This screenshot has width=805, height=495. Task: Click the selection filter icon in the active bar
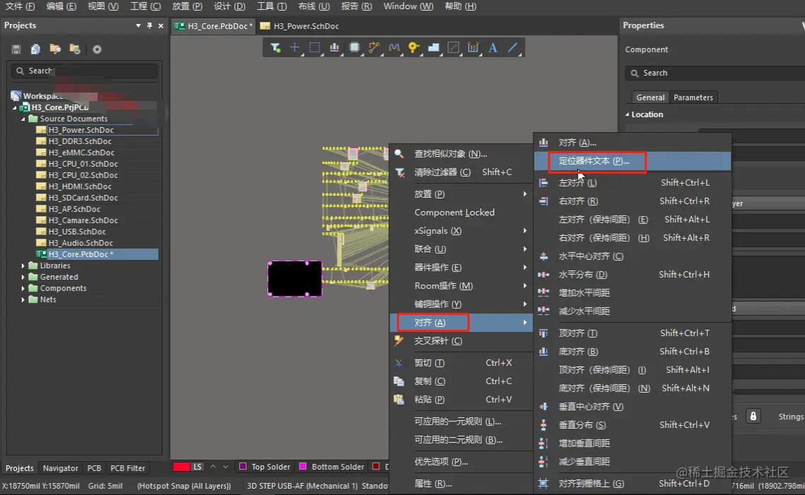click(x=275, y=48)
